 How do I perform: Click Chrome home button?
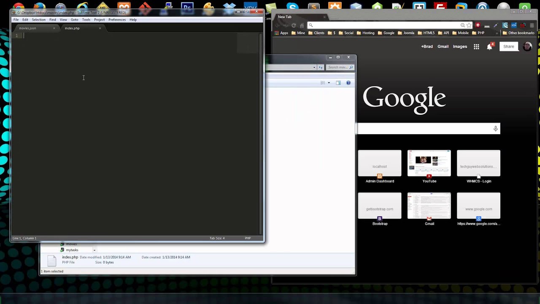coord(302,25)
